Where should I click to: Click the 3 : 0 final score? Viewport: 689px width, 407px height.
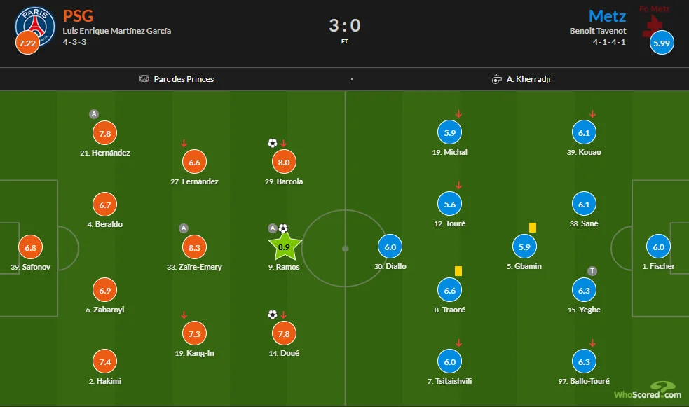pyautogui.click(x=344, y=26)
